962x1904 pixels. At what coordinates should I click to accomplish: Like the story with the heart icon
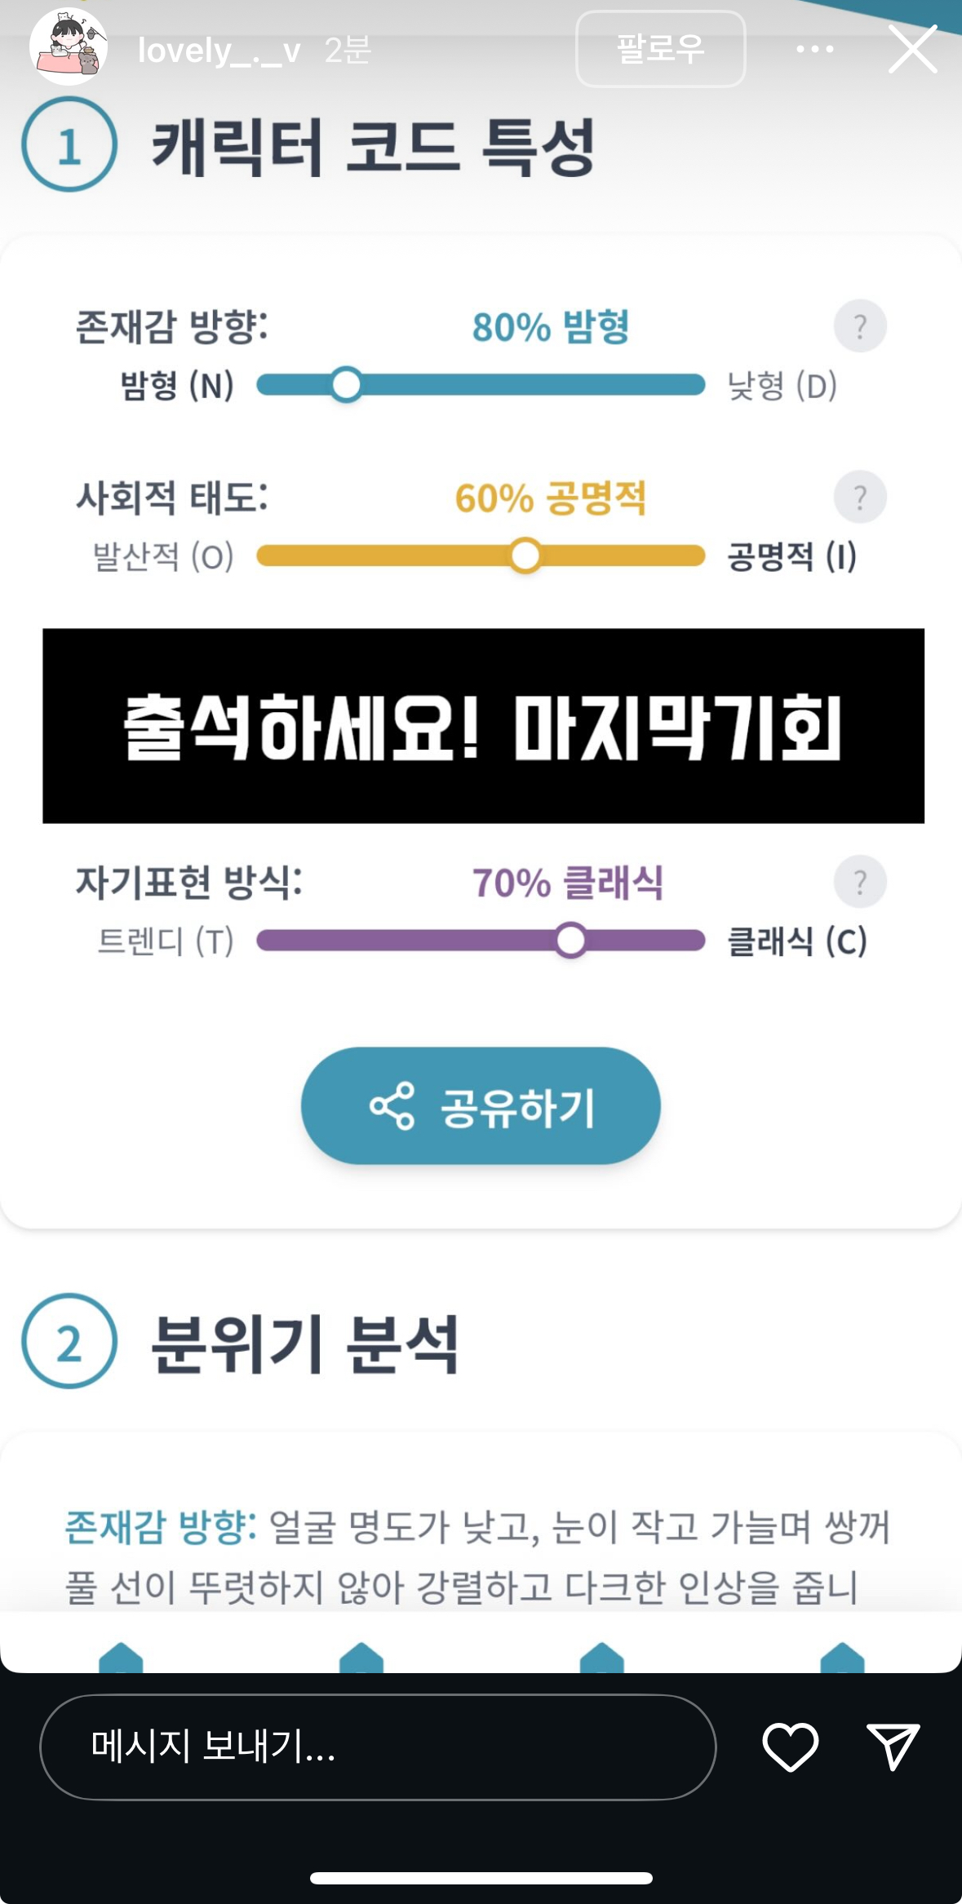[790, 1747]
